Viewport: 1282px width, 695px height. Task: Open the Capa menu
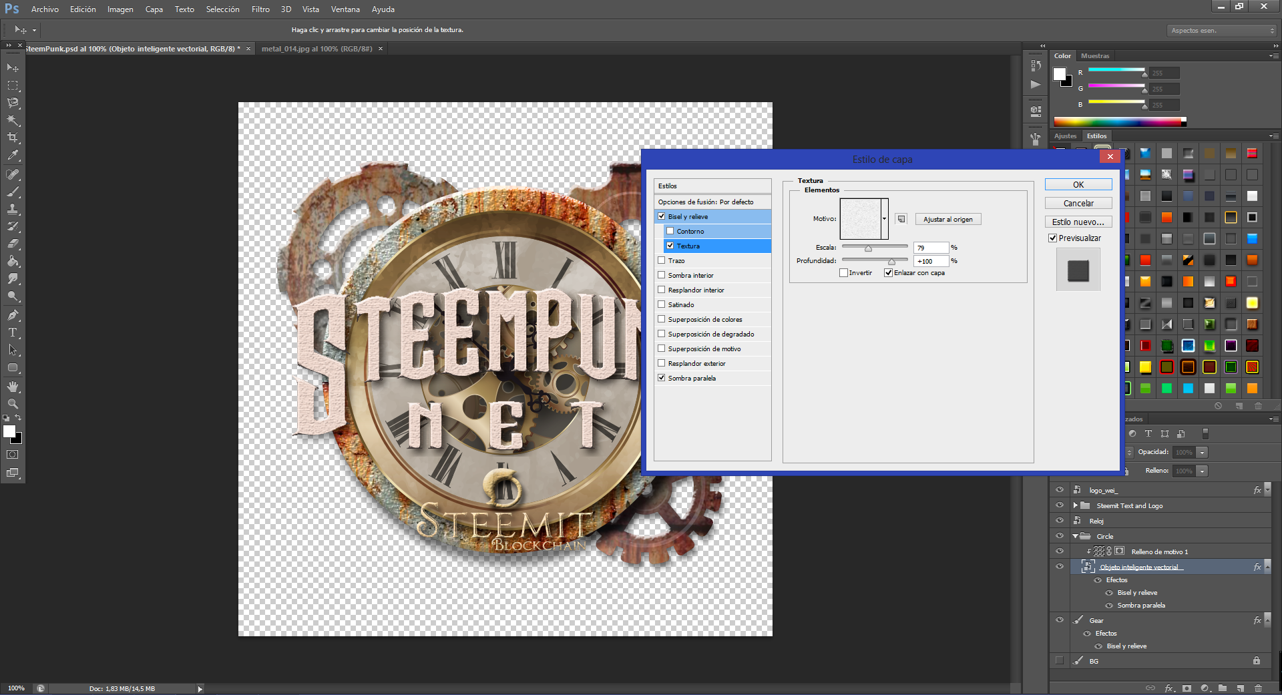(x=154, y=9)
